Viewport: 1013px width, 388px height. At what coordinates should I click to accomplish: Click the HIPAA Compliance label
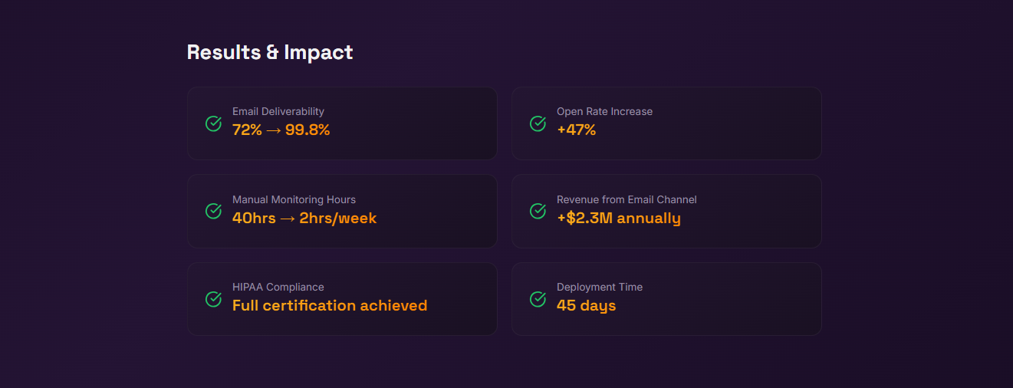coord(278,288)
